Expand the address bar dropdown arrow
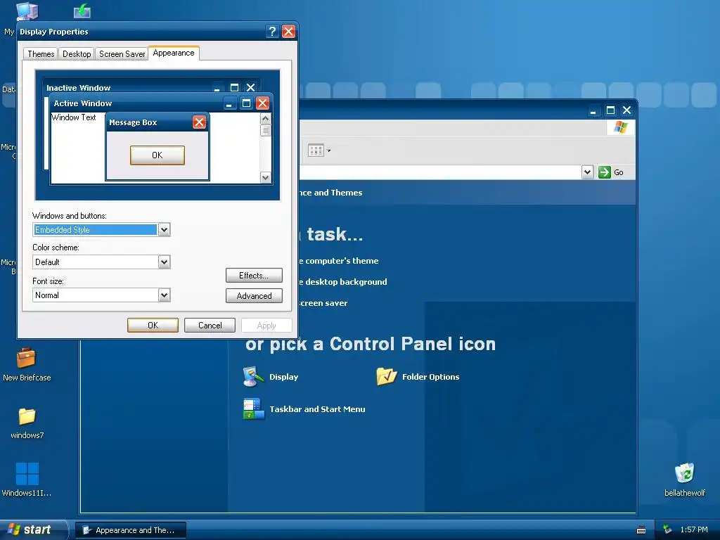The height and width of the screenshot is (540, 720). (587, 172)
